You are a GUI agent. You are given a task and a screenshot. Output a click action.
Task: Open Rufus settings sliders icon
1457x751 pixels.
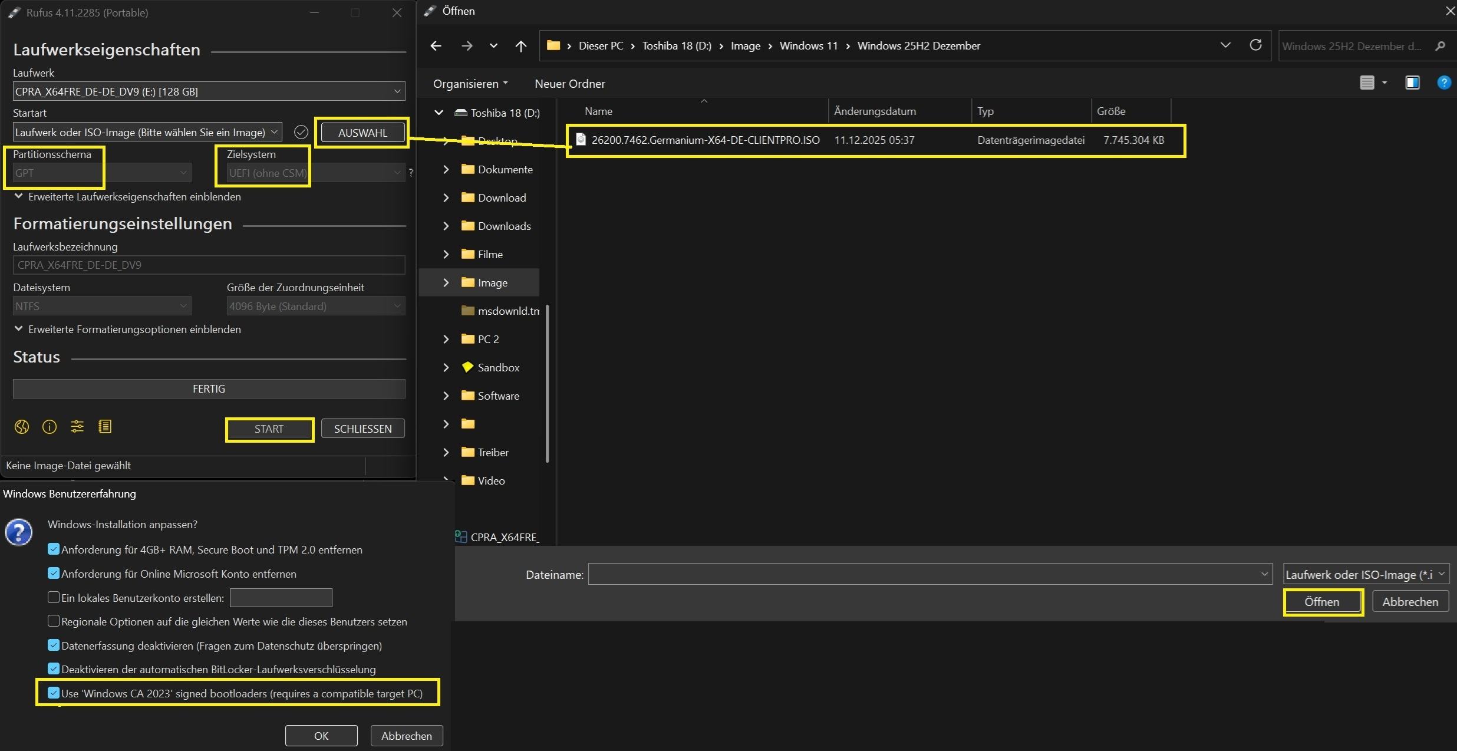[x=77, y=426]
